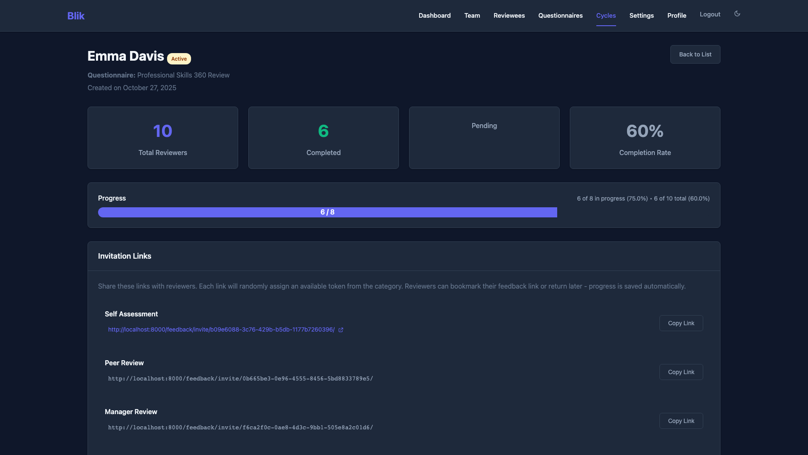Copy the Peer Review invitation link

click(x=680, y=372)
